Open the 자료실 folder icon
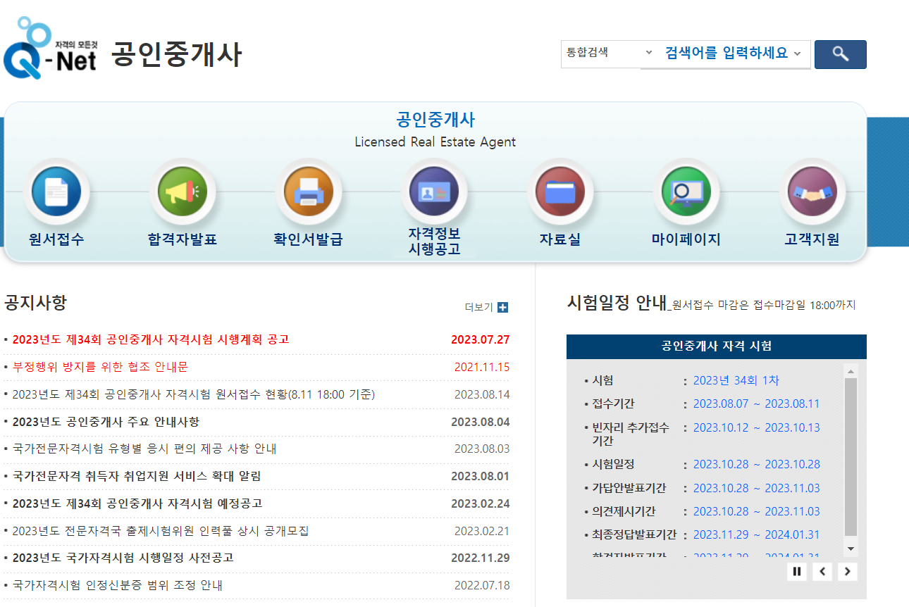Image resolution: width=909 pixels, height=607 pixels. (x=560, y=192)
